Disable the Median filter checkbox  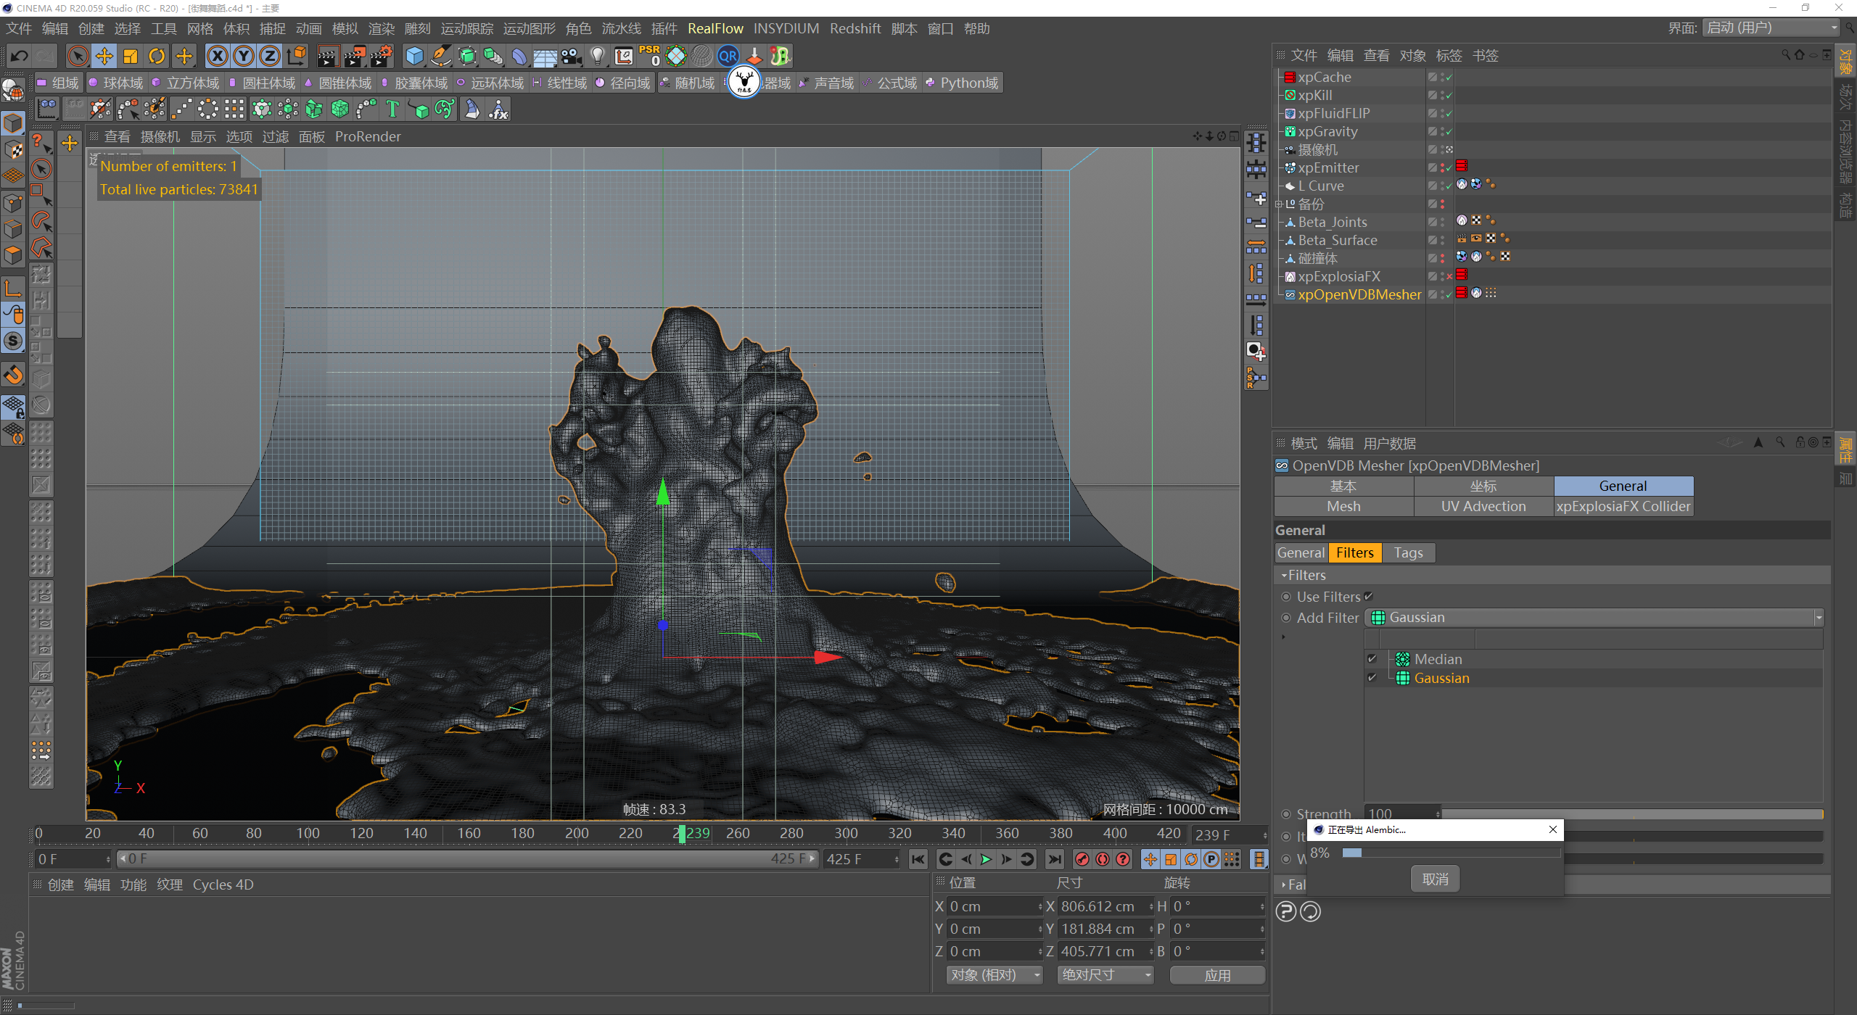tap(1372, 659)
